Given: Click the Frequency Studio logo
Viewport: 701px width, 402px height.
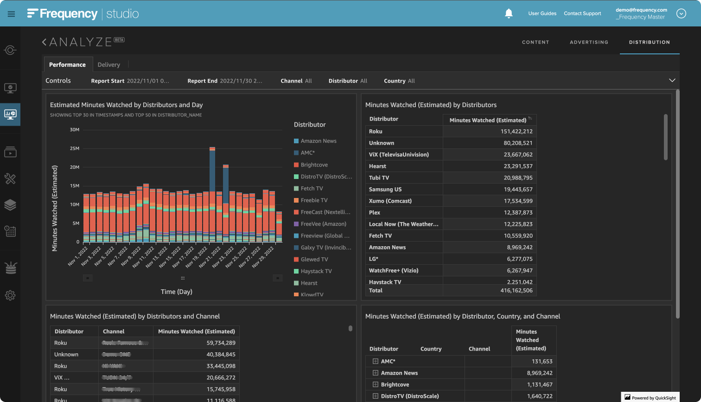Looking at the screenshot, I should (x=83, y=14).
